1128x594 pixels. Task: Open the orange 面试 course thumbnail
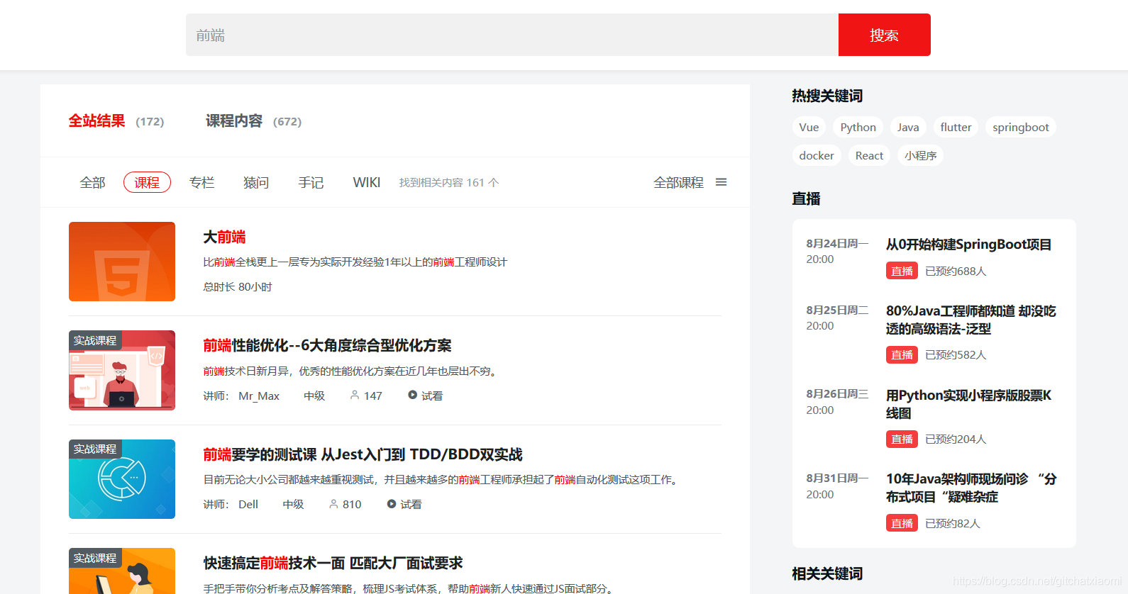pyautogui.click(x=122, y=571)
